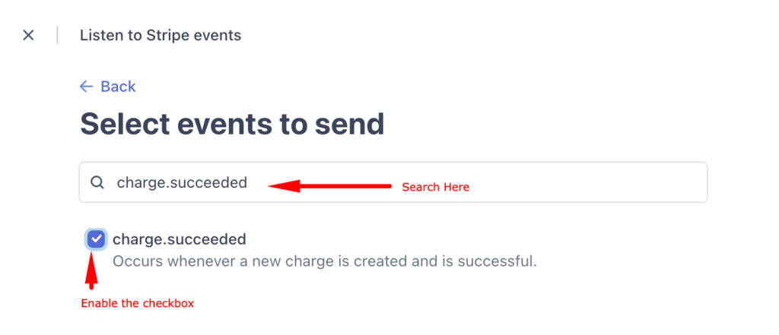The width and height of the screenshot is (779, 335).
Task: Click the vertical divider beside the close icon
Action: coord(57,35)
